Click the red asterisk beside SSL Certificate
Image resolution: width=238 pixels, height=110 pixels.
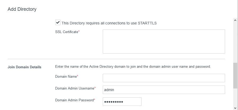[x=79, y=32]
